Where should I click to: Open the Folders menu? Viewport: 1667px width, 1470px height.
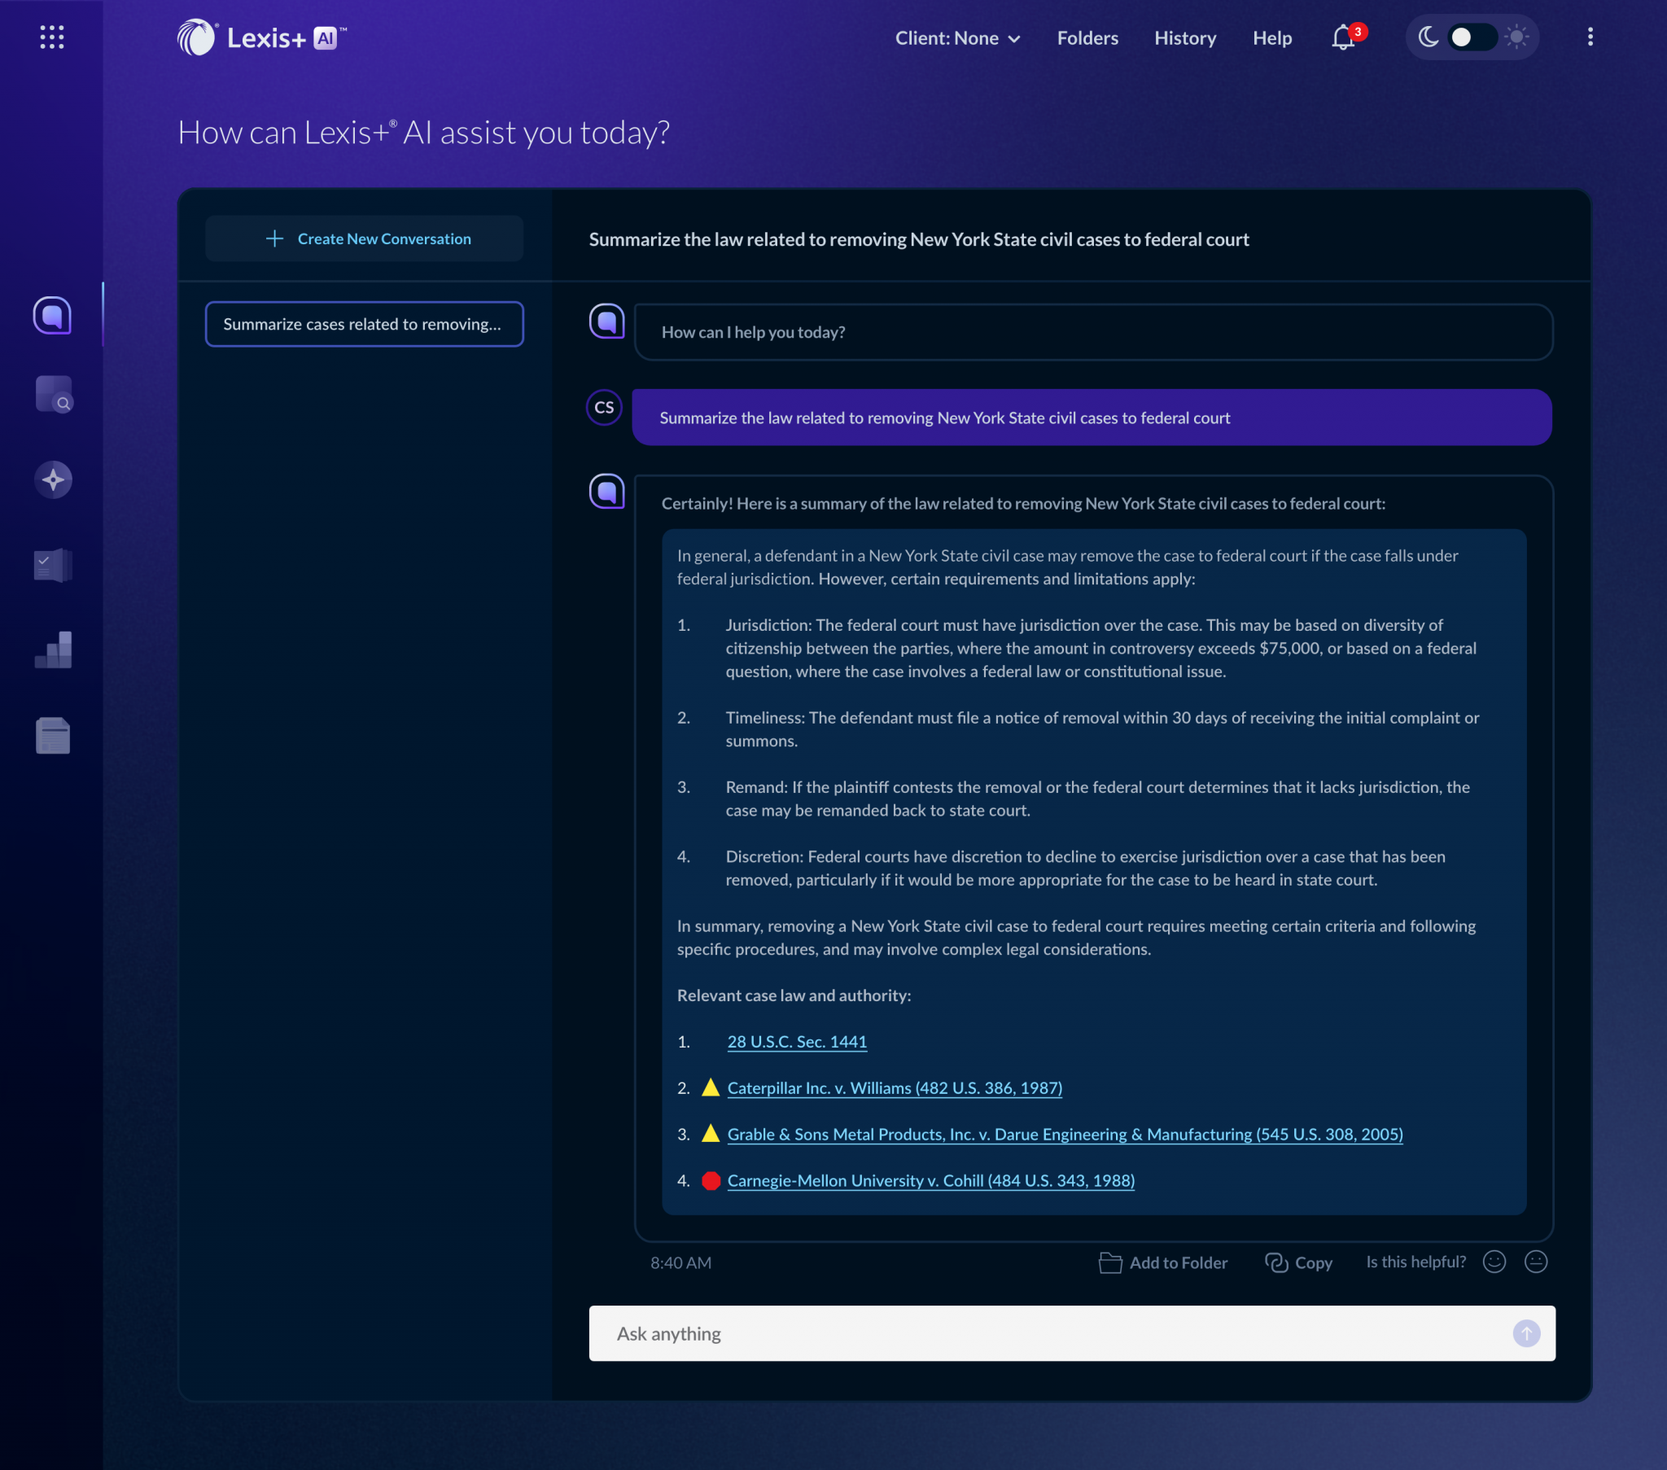pos(1087,37)
